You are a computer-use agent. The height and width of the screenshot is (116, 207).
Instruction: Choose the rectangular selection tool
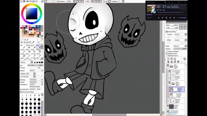point(22,39)
